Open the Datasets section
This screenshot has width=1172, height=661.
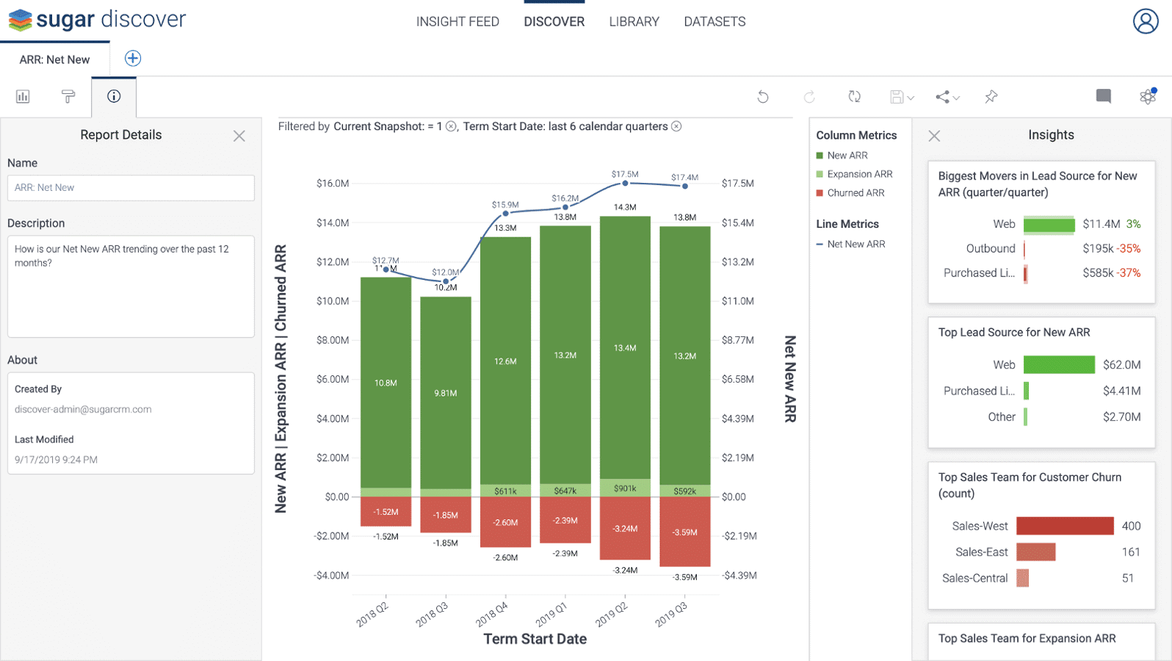click(715, 22)
